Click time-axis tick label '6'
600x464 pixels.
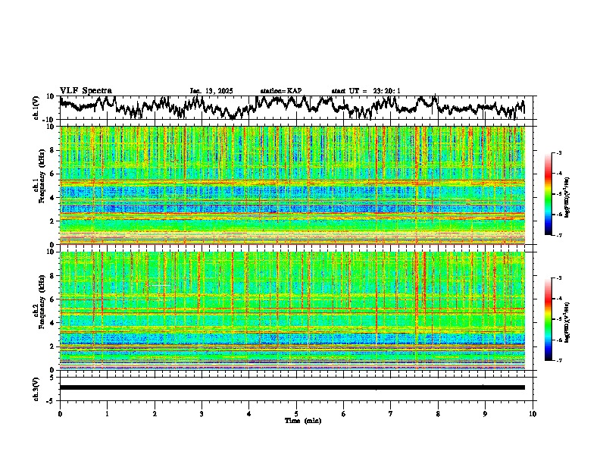pos(343,414)
